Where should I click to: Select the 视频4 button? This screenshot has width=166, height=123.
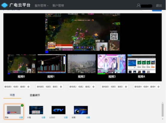coord(146,87)
